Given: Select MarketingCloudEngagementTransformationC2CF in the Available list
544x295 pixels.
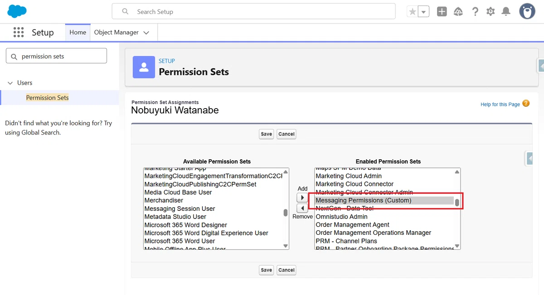Looking at the screenshot, I should coord(213,176).
